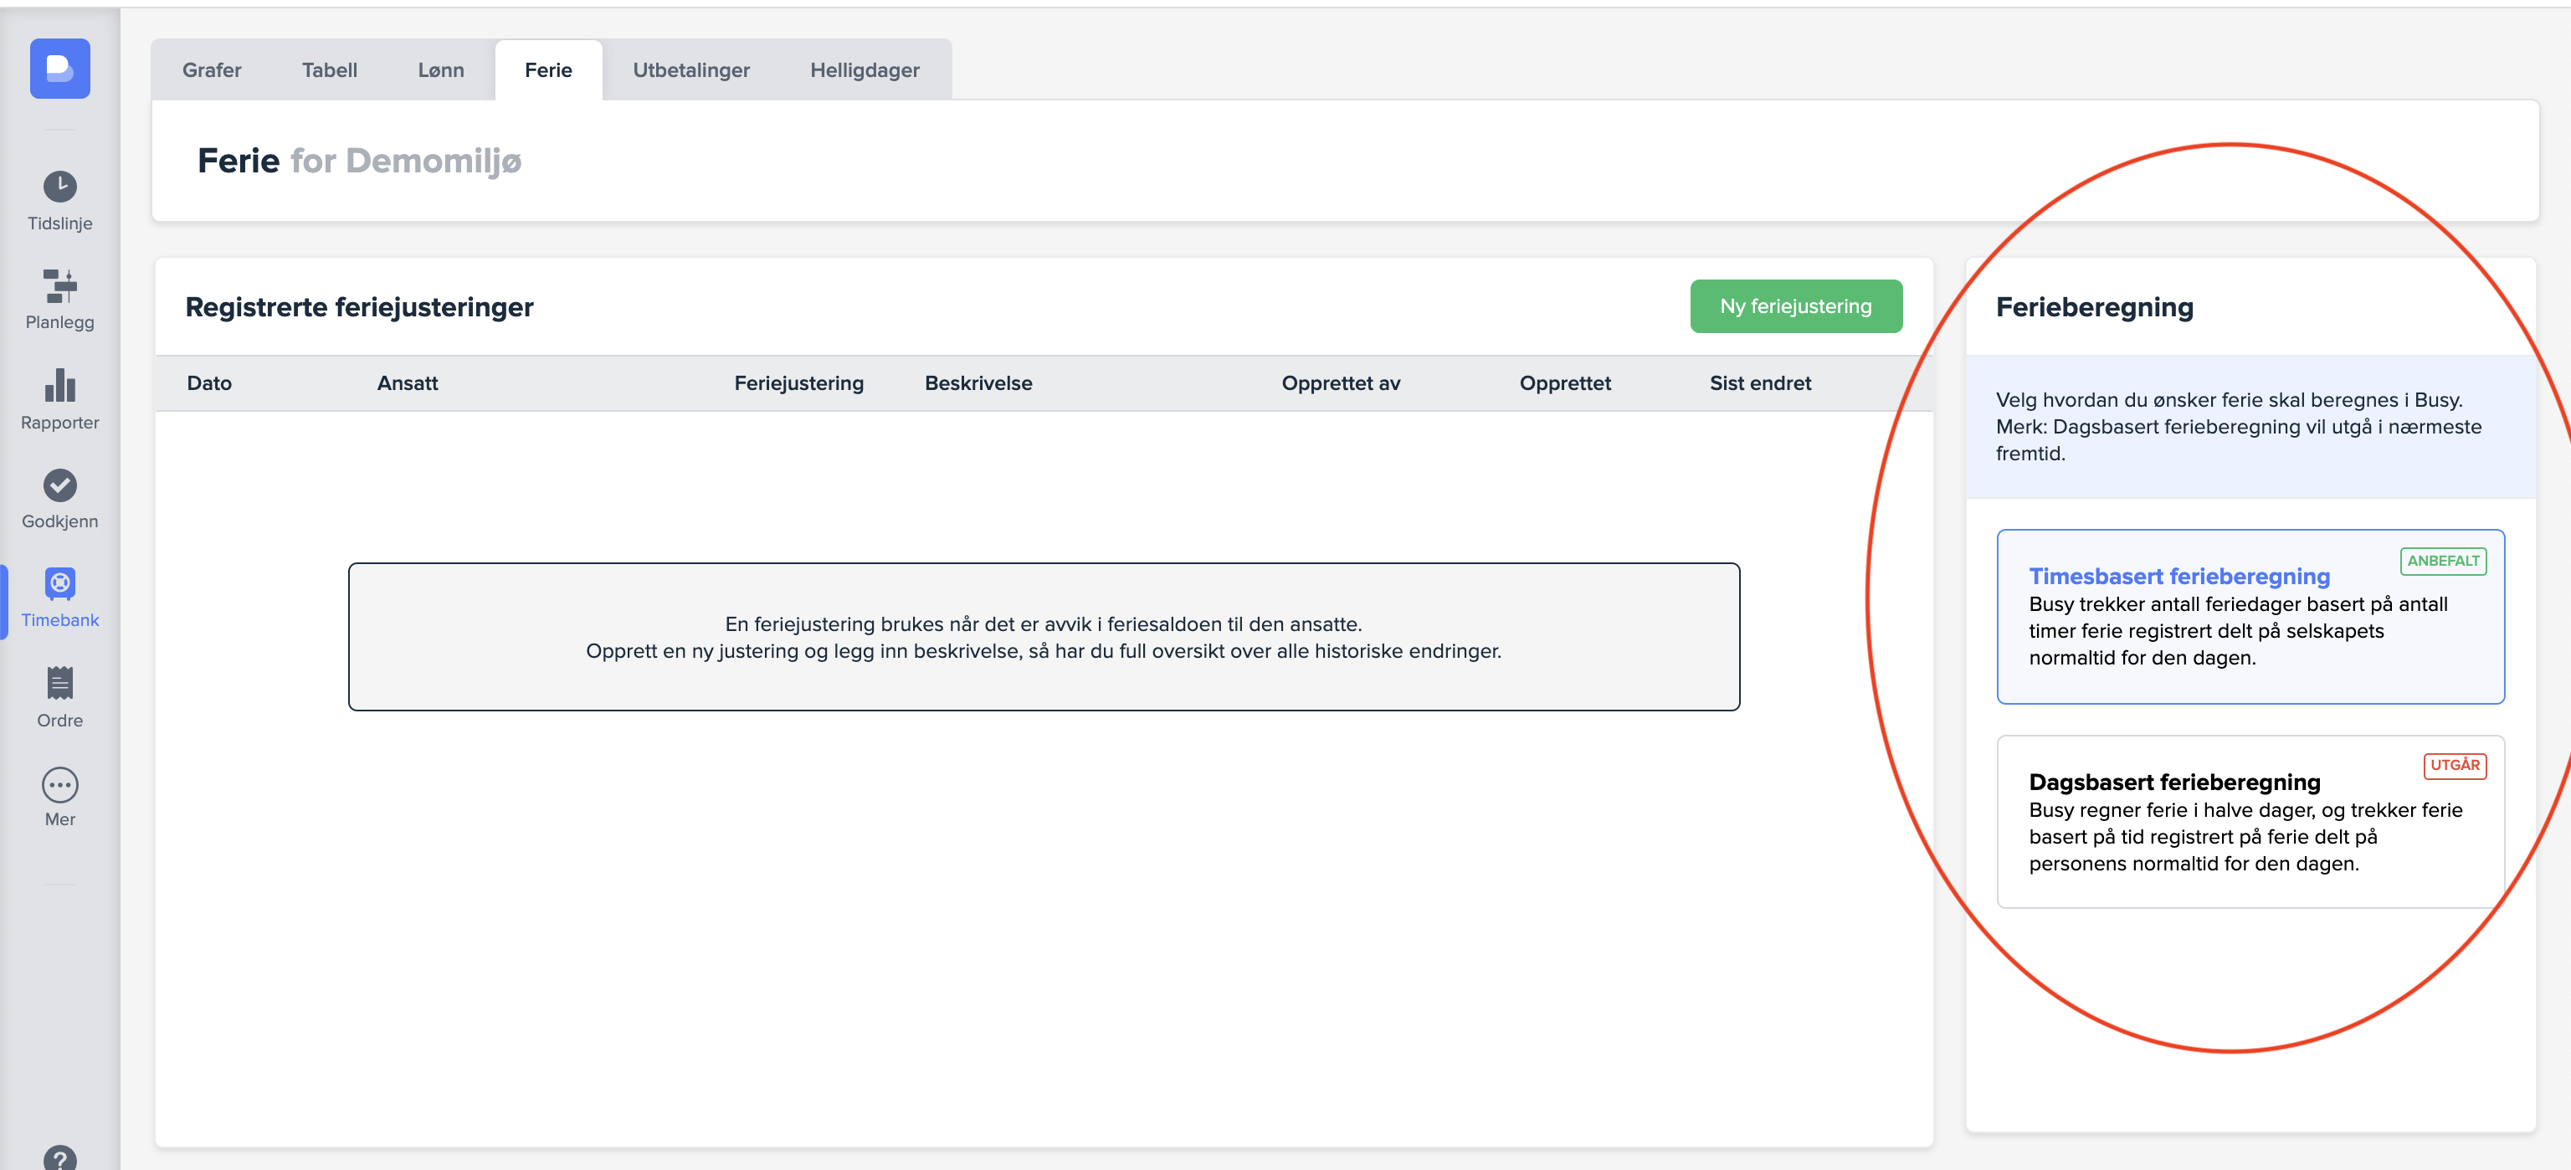Screen dimensions: 2571x1170
Task: Switch to the Tabell tab
Action: click(330, 69)
